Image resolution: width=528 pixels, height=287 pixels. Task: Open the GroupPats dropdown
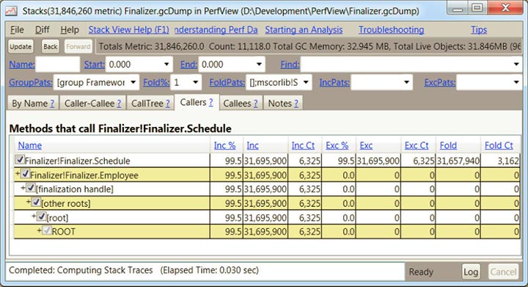tap(133, 82)
